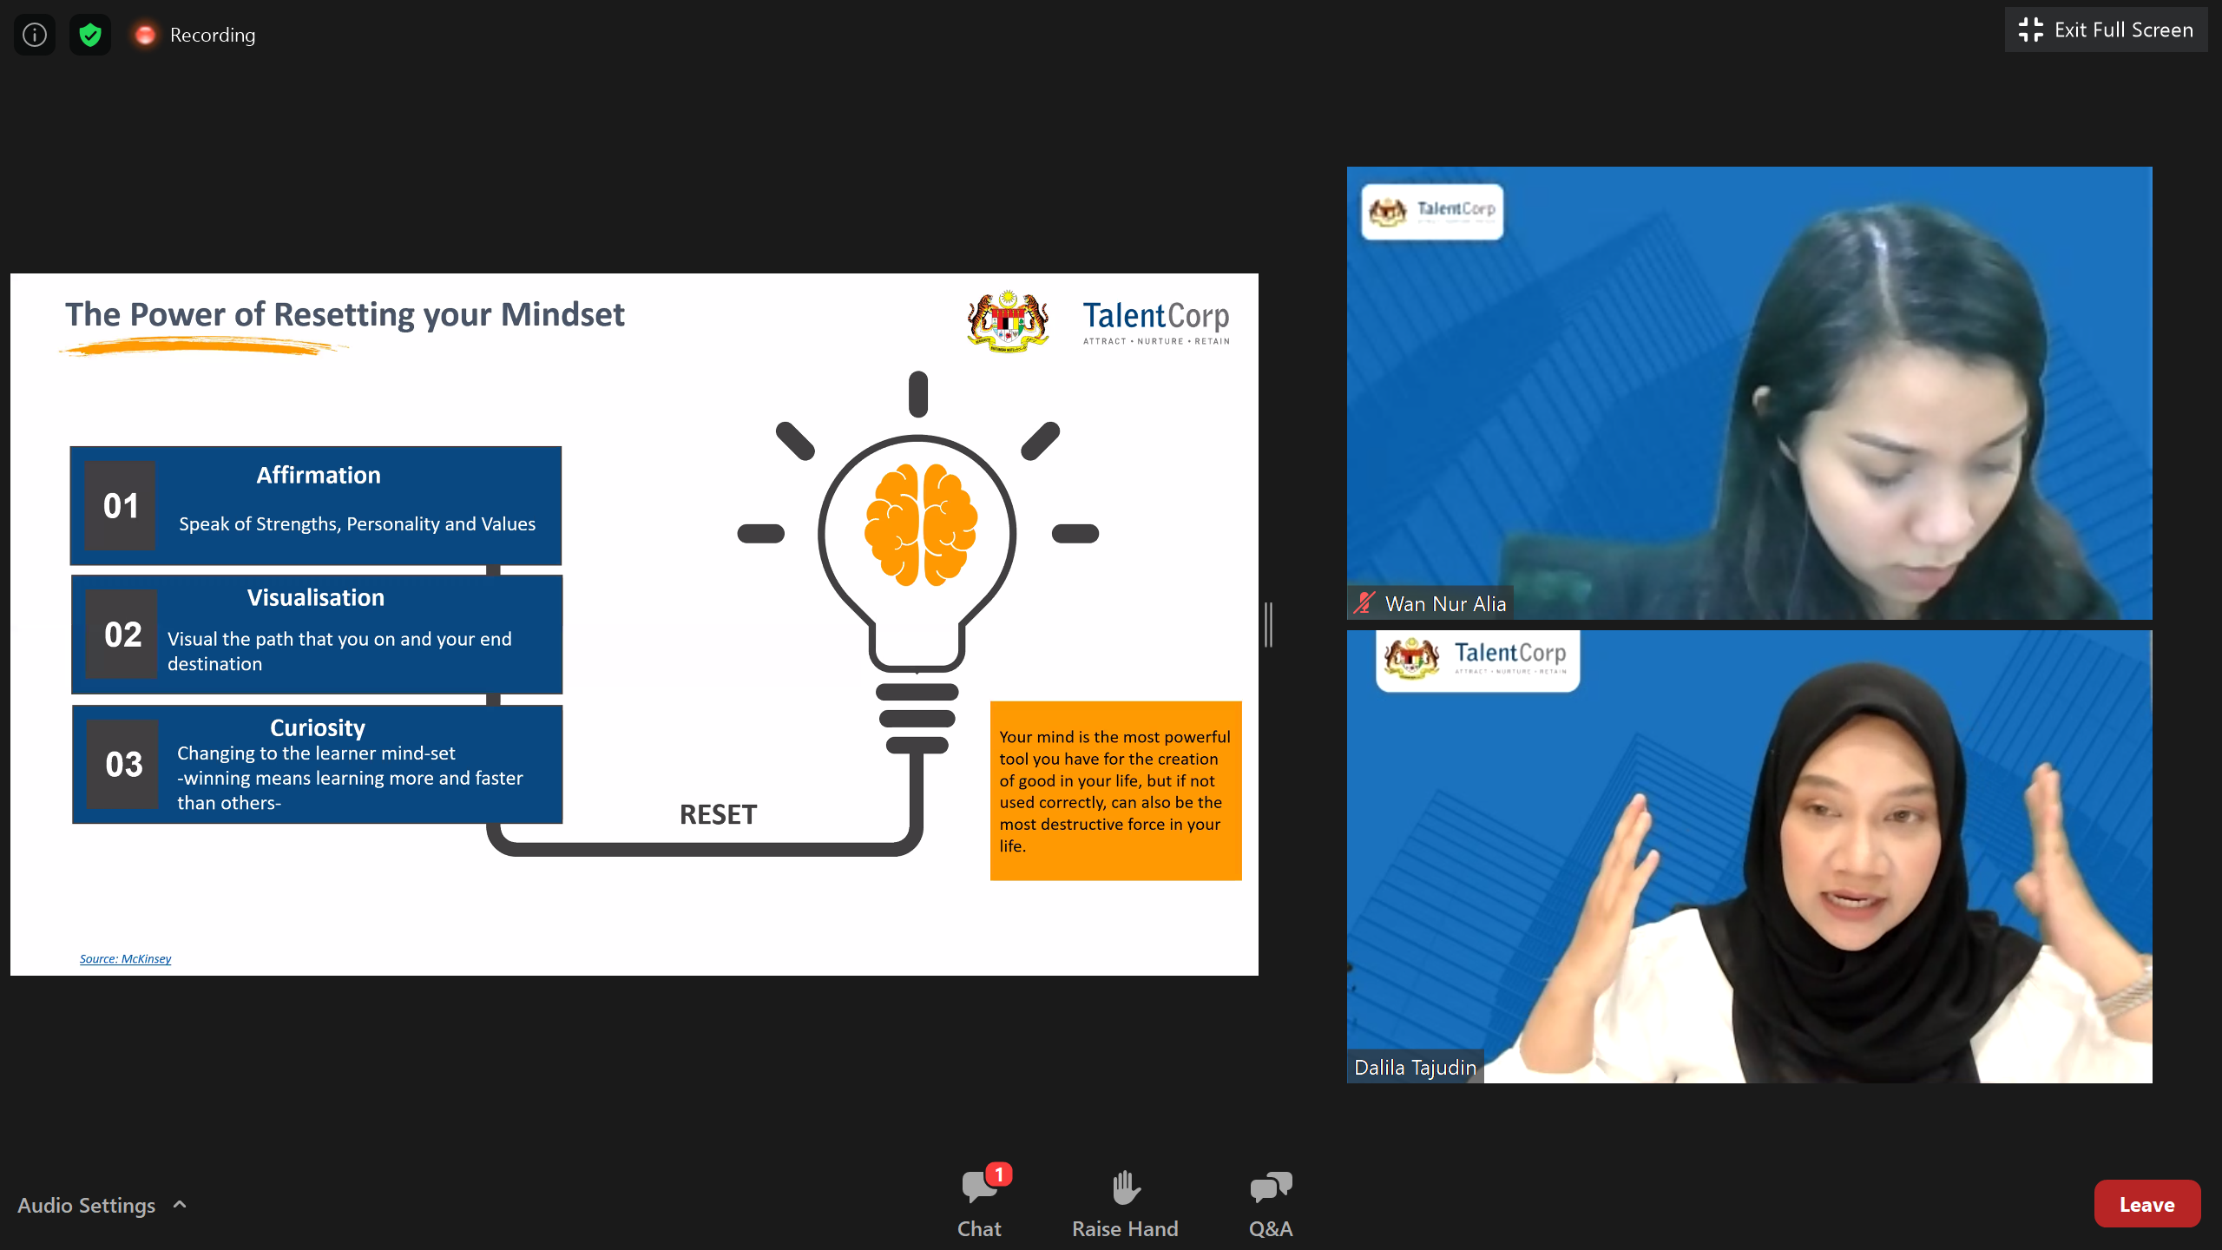
Task: Select the Chat menu tab
Action: [978, 1202]
